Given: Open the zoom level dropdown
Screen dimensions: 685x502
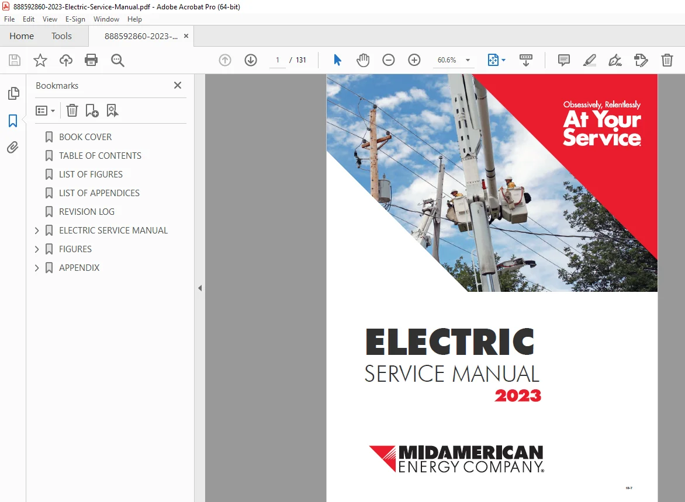Looking at the screenshot, I should pyautogui.click(x=468, y=60).
